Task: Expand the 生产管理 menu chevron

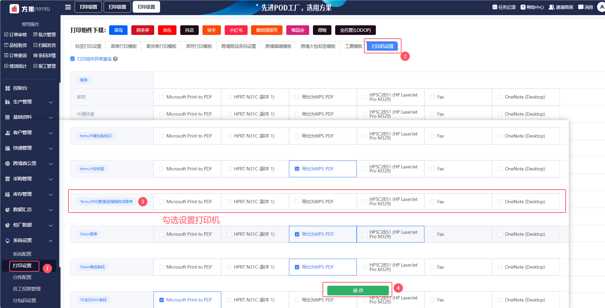Action: [x=51, y=102]
